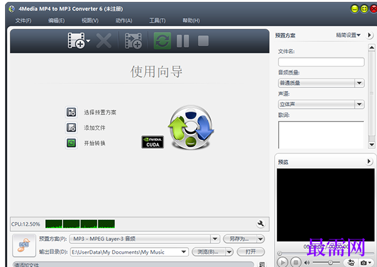Screen dimensions: 377x267
Task: Open the 动作(A) menu
Action: tap(124, 21)
